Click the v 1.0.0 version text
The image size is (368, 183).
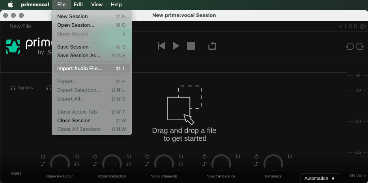[348, 26]
